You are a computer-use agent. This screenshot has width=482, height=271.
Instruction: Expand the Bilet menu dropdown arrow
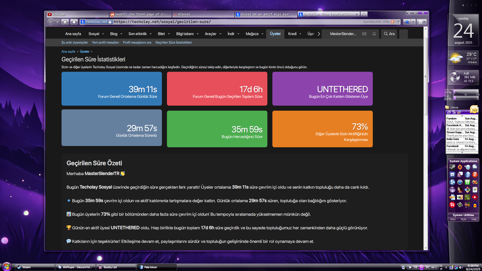[x=169, y=34]
